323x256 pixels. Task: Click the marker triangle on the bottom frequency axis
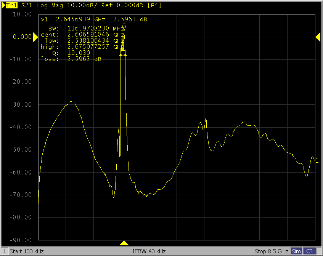pos(124,243)
